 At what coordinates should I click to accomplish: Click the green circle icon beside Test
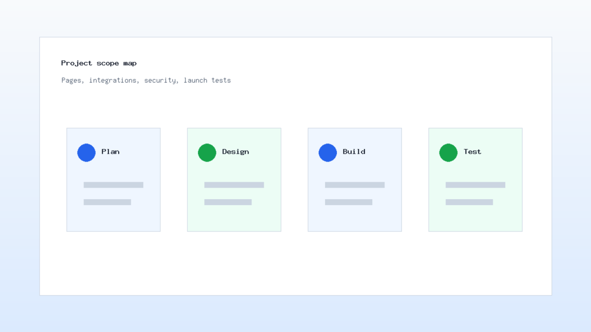coord(448,153)
